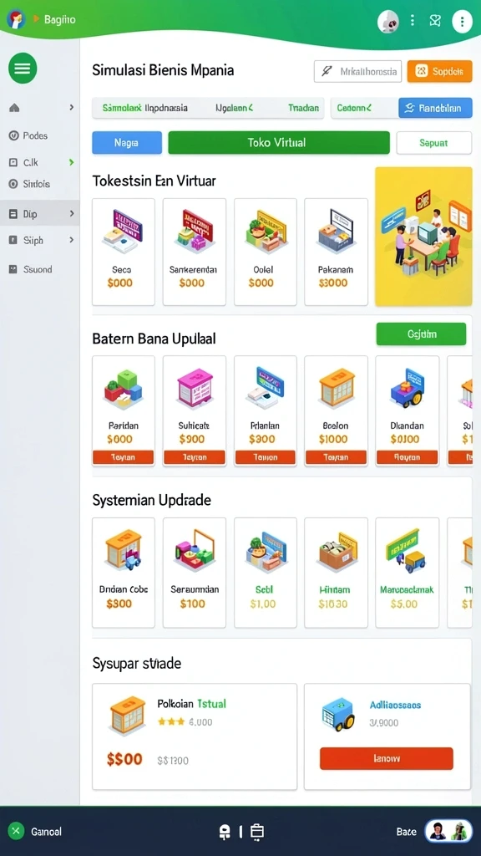This screenshot has width=481, height=856.
Task: Click the red Ianow button
Action: click(386, 758)
